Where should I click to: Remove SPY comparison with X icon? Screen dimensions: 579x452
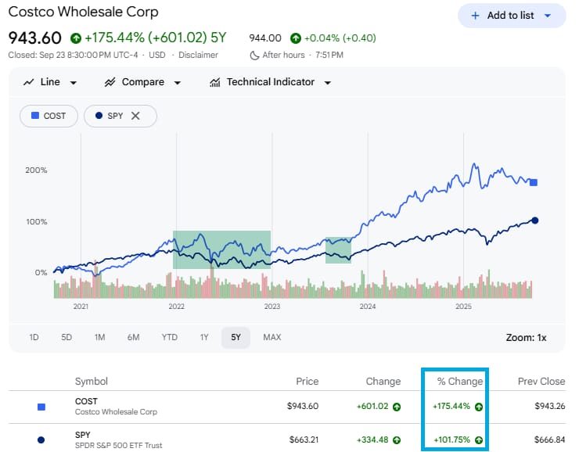(135, 116)
